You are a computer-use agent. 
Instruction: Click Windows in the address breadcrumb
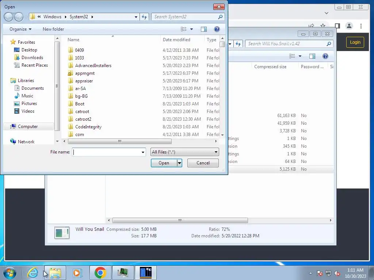52,17
